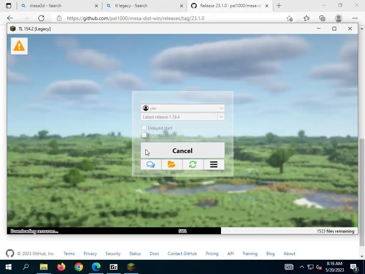Viewport: 365px width, 274px height.
Task: Open Windows Start menu
Action: 9,267
